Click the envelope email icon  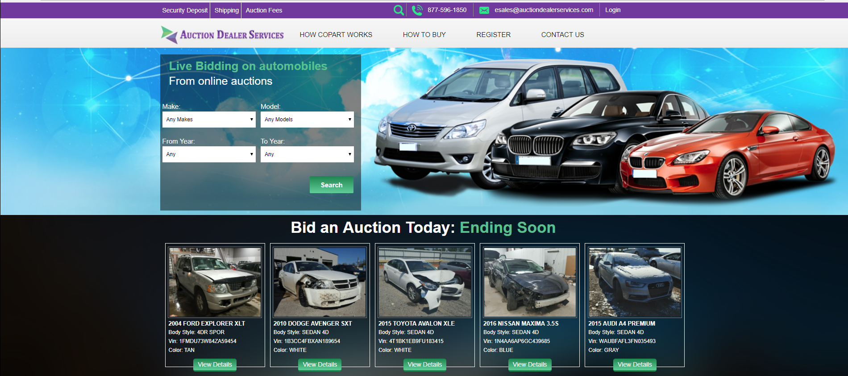click(484, 10)
